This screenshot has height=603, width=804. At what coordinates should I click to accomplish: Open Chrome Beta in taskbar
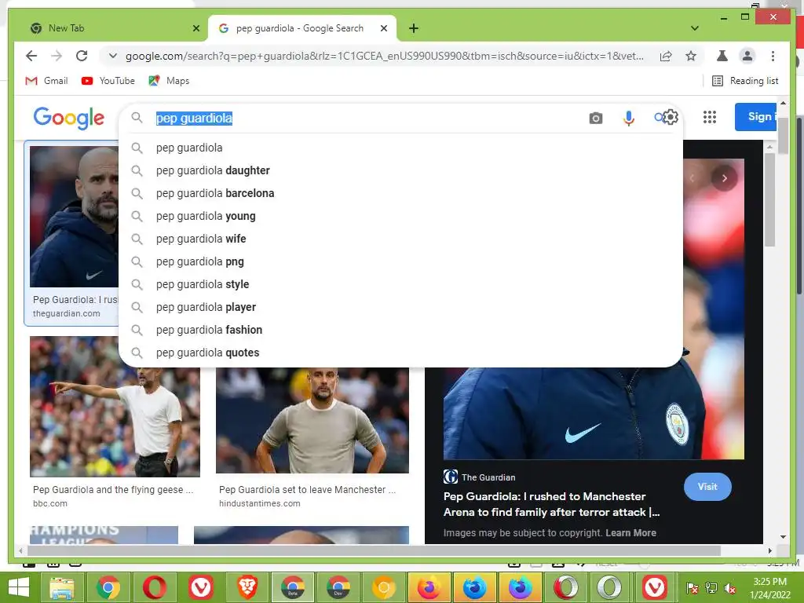click(x=293, y=587)
